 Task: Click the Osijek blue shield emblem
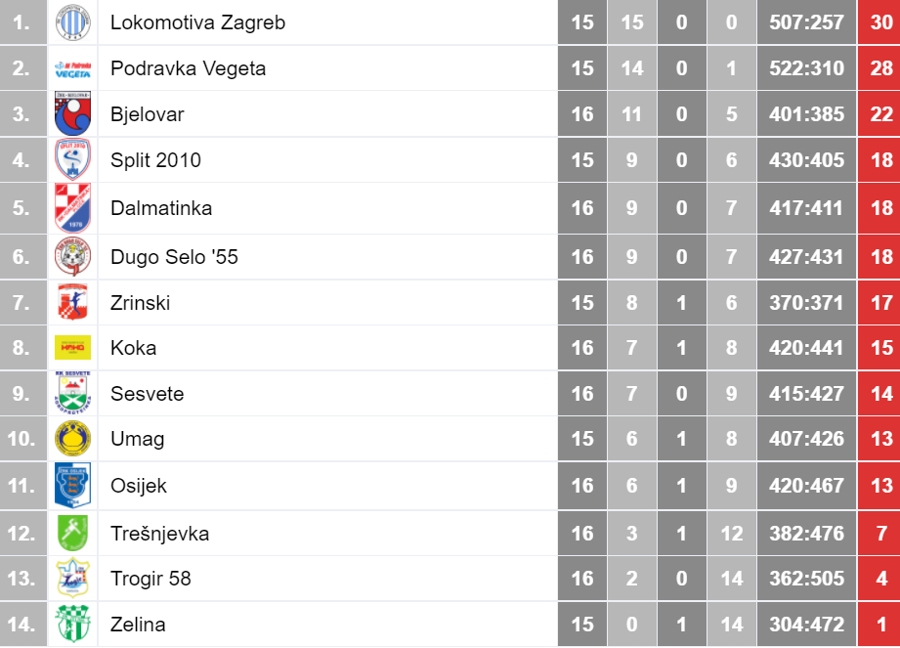[73, 486]
